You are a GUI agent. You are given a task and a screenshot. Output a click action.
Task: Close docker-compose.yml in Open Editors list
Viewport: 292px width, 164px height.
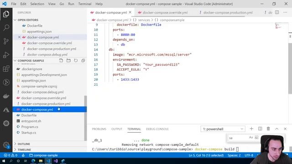[19, 37]
